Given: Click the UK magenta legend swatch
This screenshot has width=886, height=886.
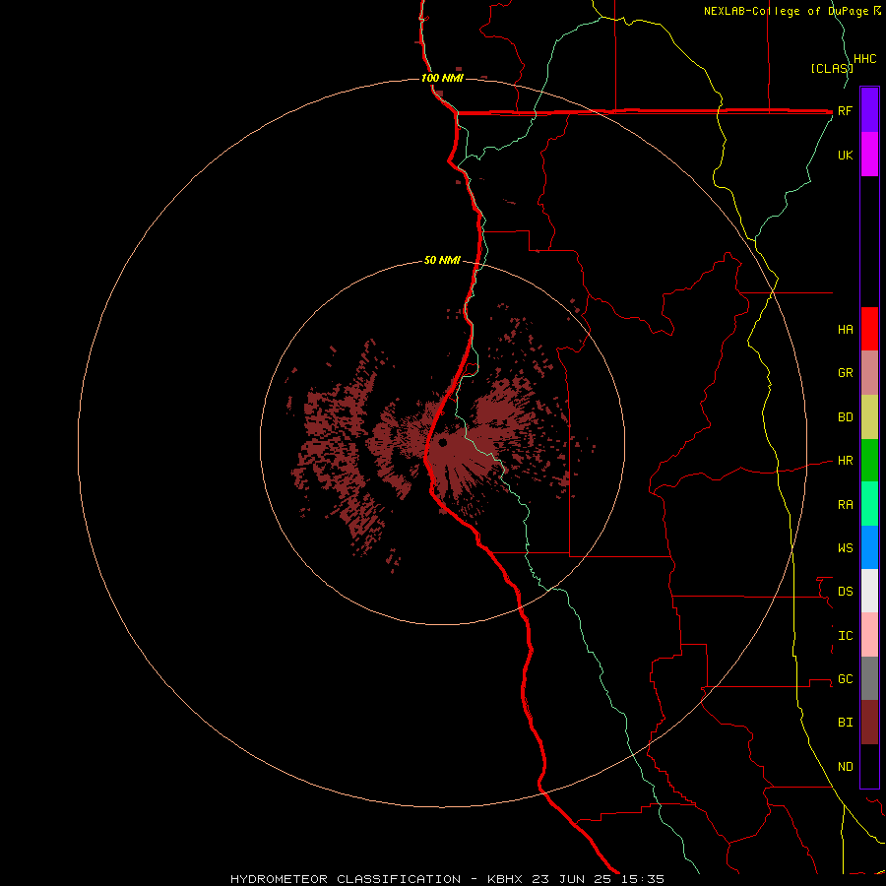Looking at the screenshot, I should [869, 155].
